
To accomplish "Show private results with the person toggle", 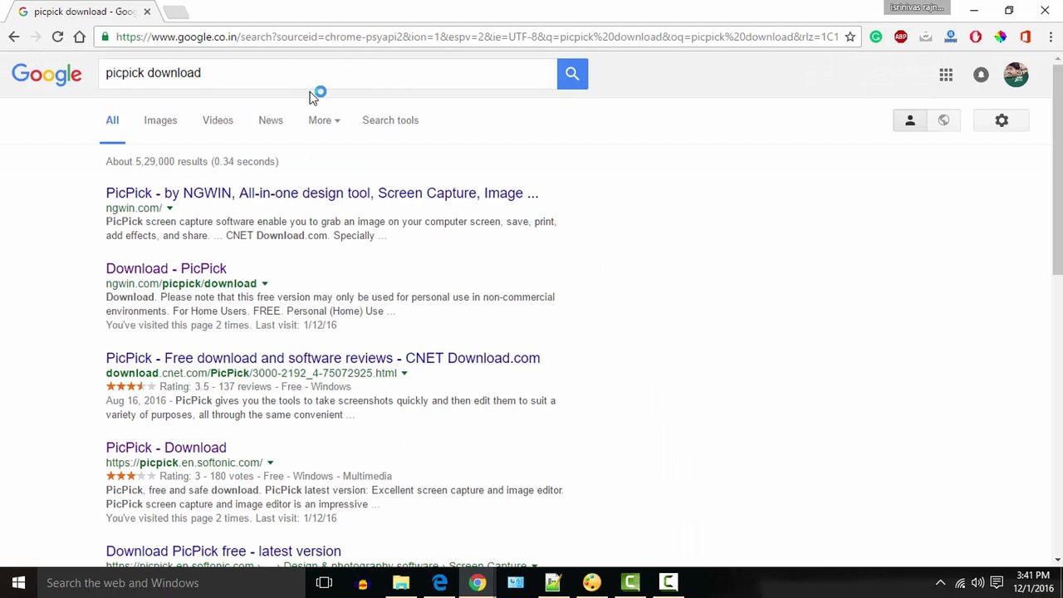I will (x=909, y=120).
